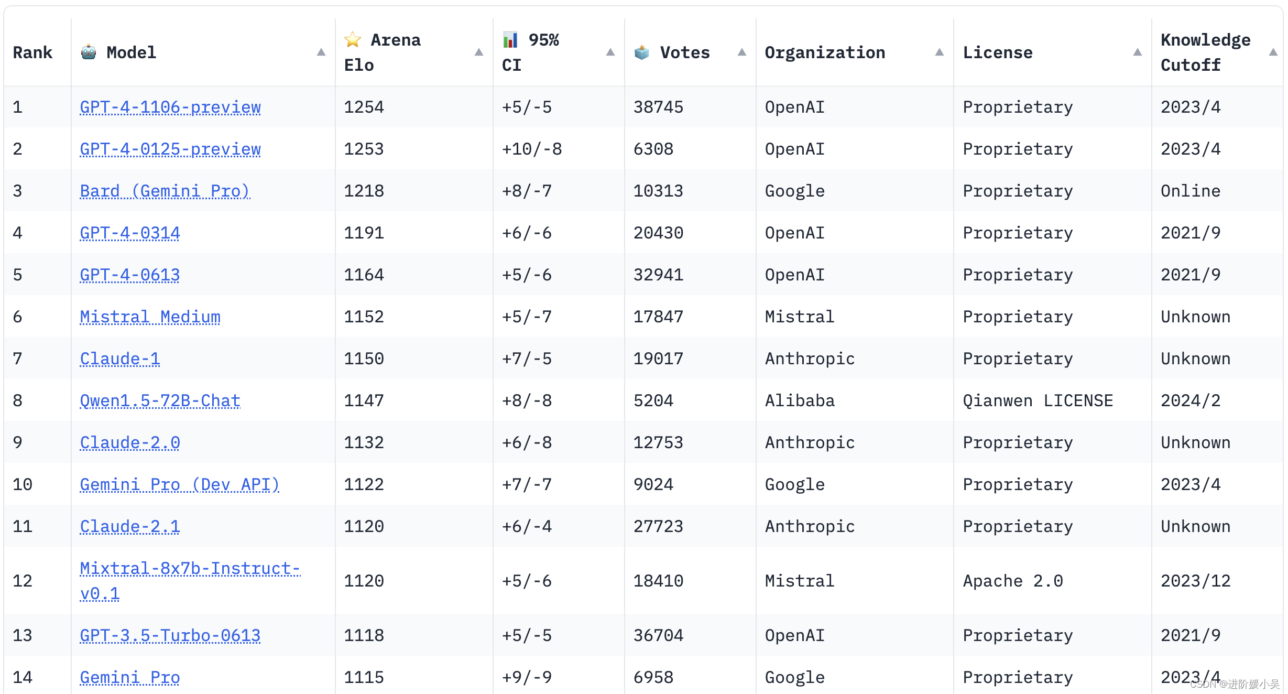
Task: Sort by Votes column arrow
Action: [742, 52]
